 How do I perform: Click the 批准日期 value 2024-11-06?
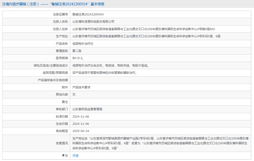click(x=81, y=117)
